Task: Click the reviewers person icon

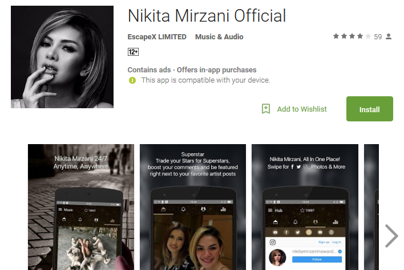Action: (389, 36)
